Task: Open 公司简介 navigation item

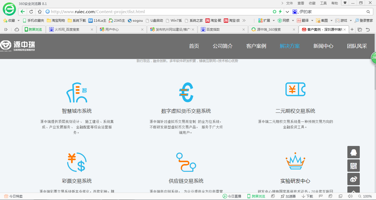Action: [223, 46]
